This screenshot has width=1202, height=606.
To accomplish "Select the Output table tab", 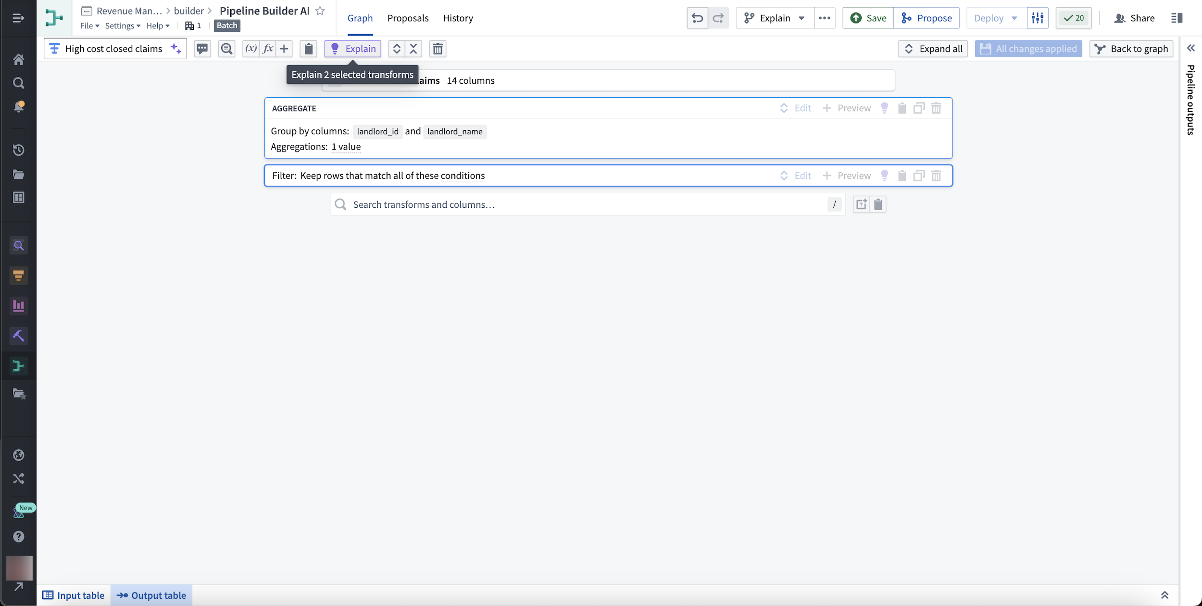I will pyautogui.click(x=151, y=595).
